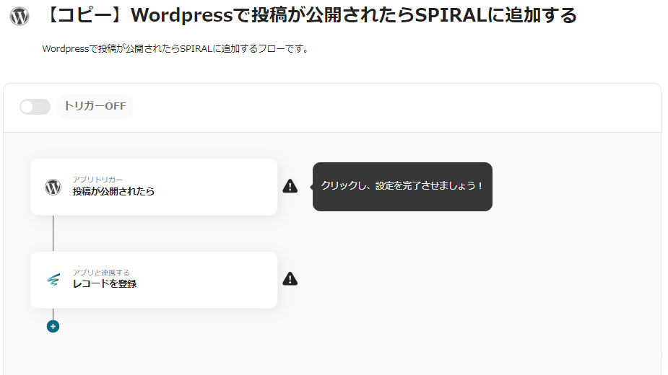Open the 投稿が公開されたら trigger card
This screenshot has height=375, width=668.
point(154,187)
